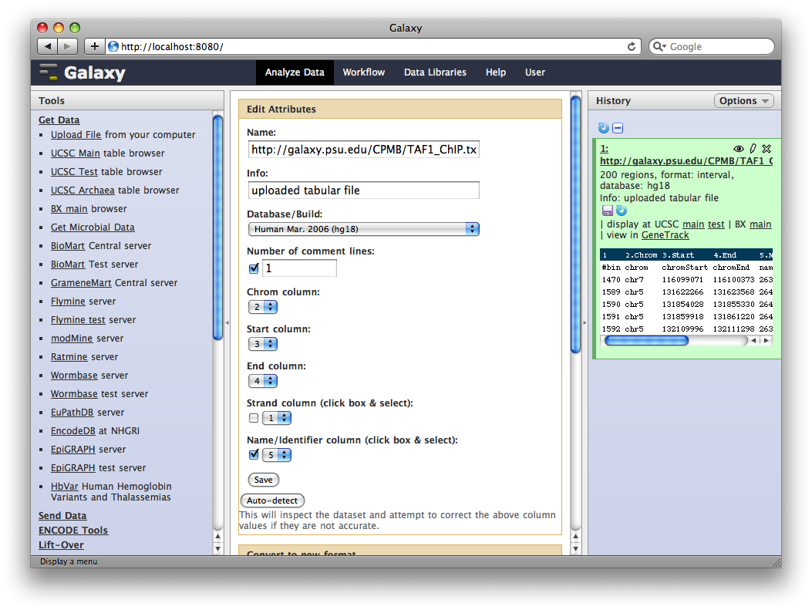Click the data preview horizontal scrollbar thumb

(646, 340)
